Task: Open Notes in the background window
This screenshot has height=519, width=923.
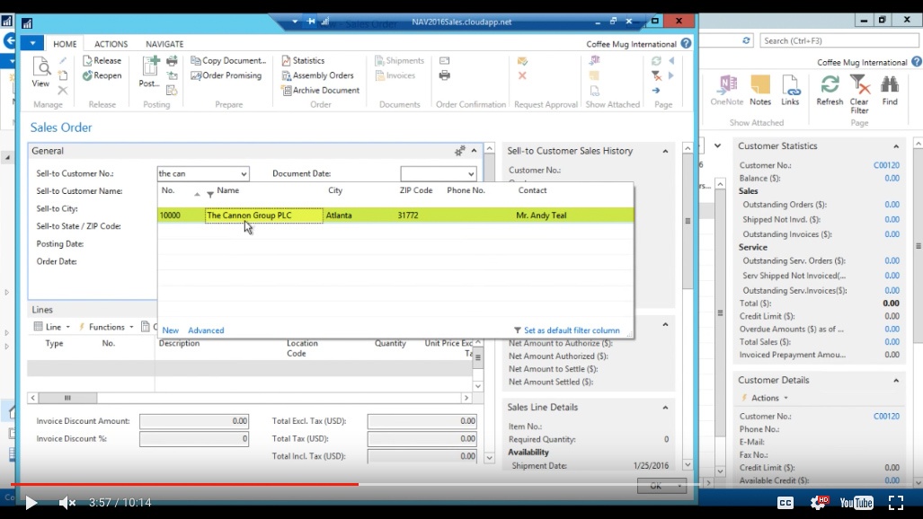Action: (x=760, y=90)
